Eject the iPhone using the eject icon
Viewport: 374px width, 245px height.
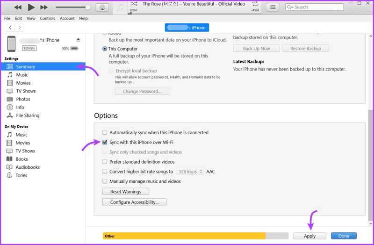(x=78, y=40)
